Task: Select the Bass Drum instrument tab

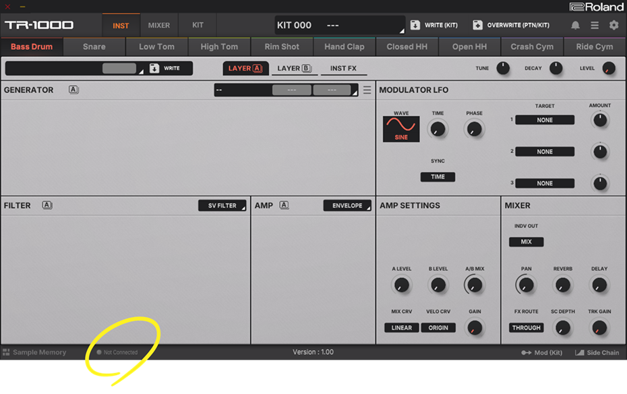Action: tap(32, 47)
